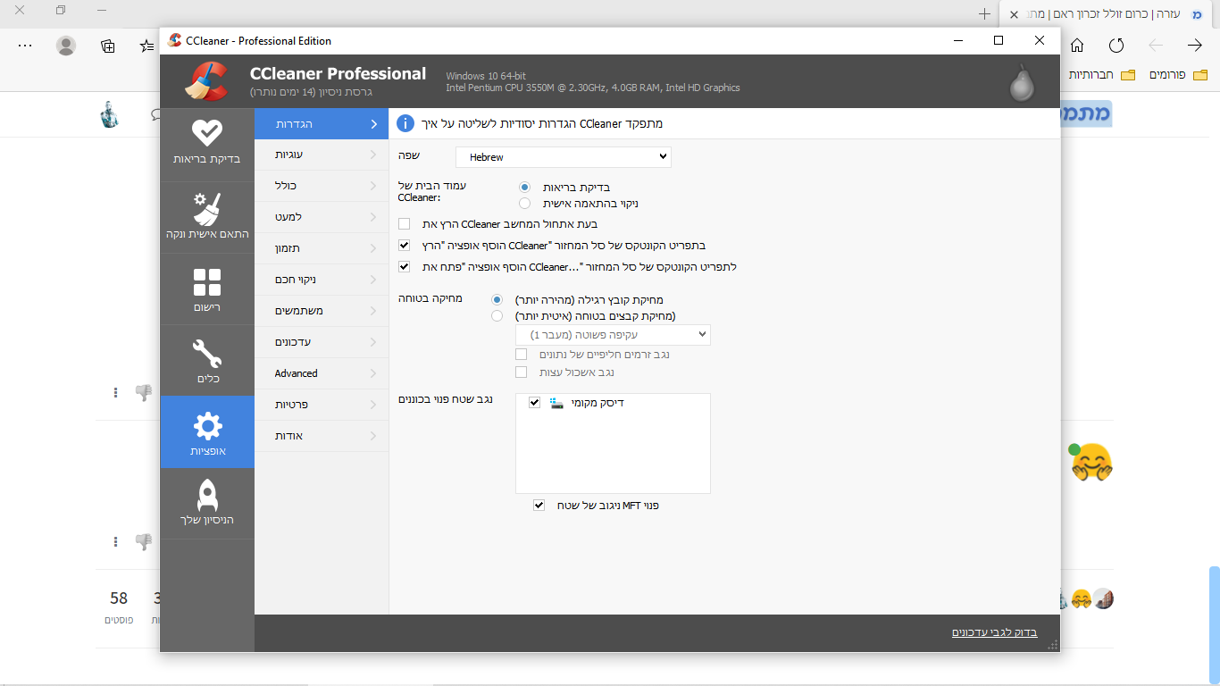
Task: Open Edge favorites star icon
Action: (147, 46)
